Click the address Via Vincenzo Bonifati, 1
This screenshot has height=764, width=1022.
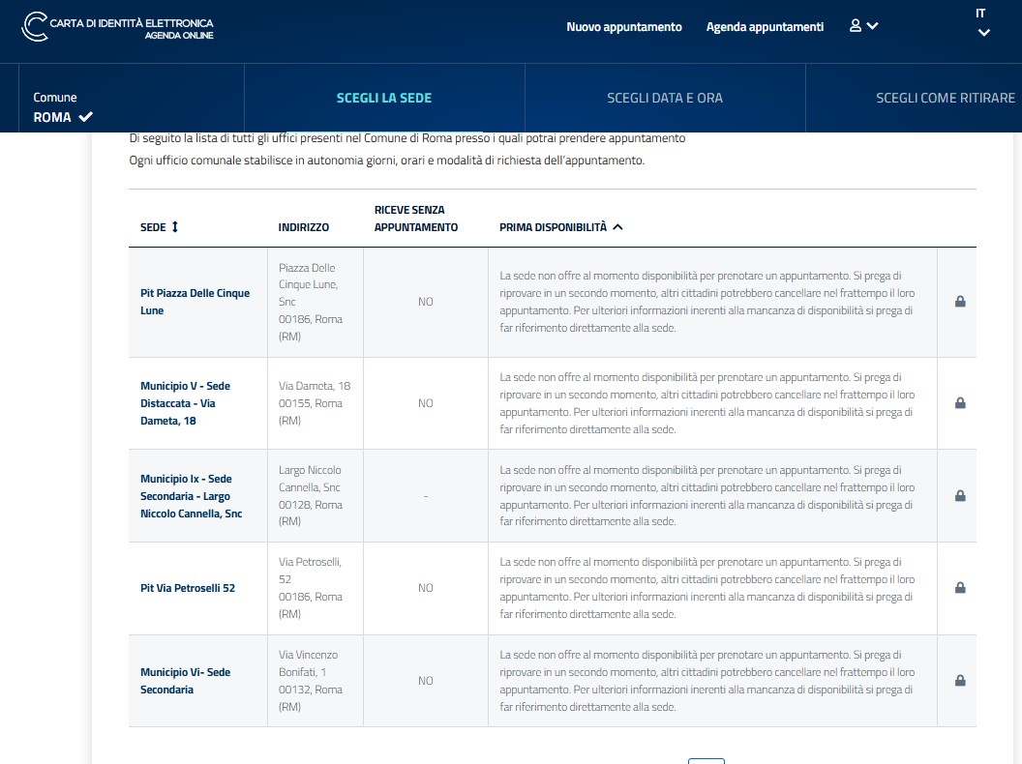coord(311,681)
